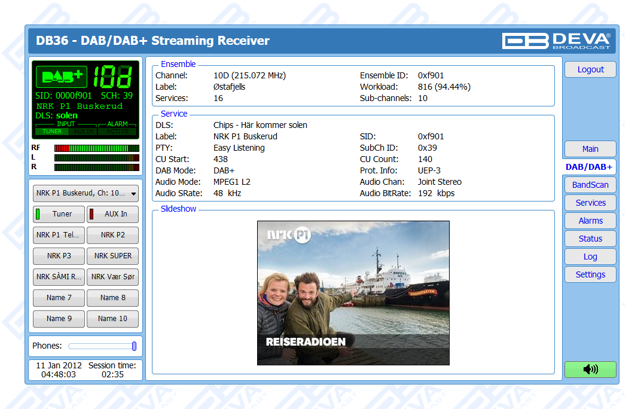Viewport: 644px width, 409px height.
Task: Open the Status page
Action: (590, 239)
